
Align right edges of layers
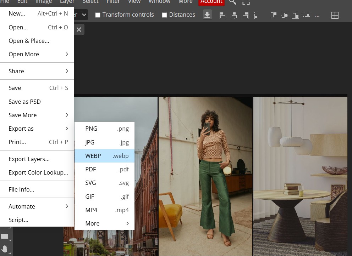pos(245,15)
